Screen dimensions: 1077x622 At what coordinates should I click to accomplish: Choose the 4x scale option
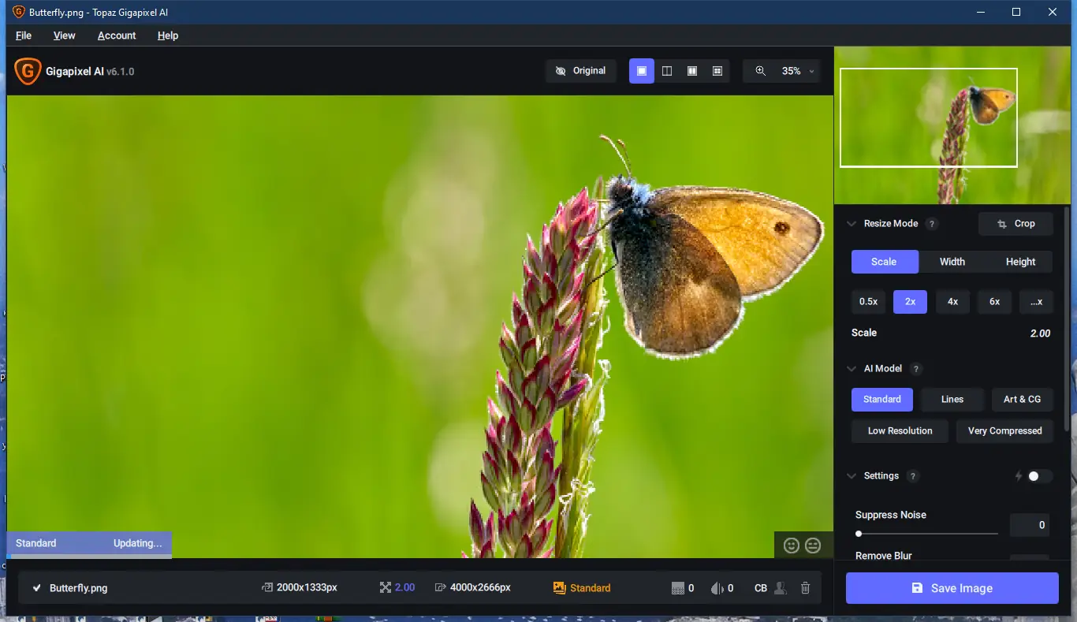pos(952,302)
